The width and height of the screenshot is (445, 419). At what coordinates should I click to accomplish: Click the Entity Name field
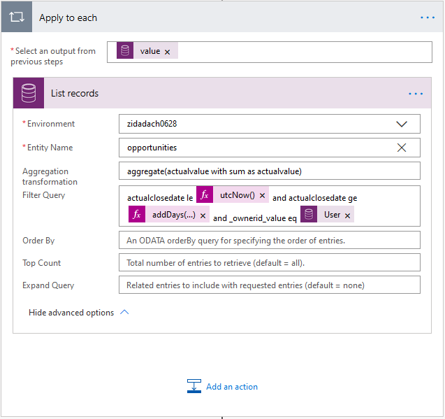coord(270,148)
